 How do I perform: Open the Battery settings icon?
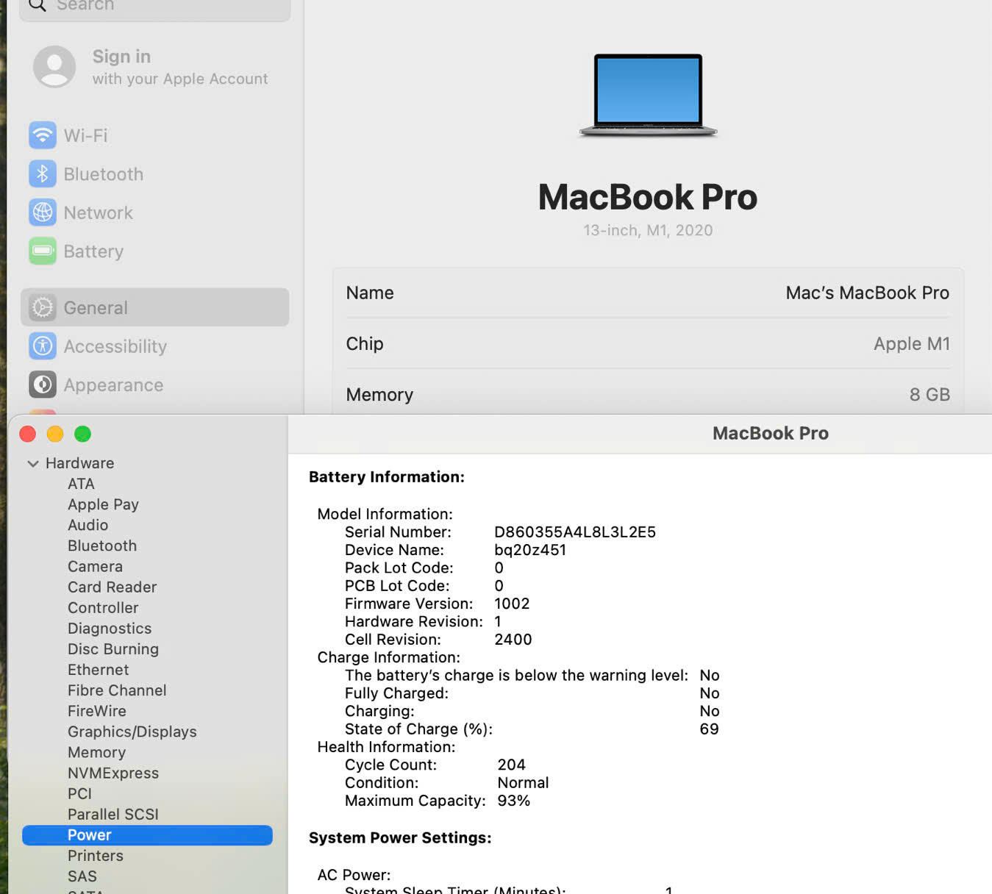43,251
